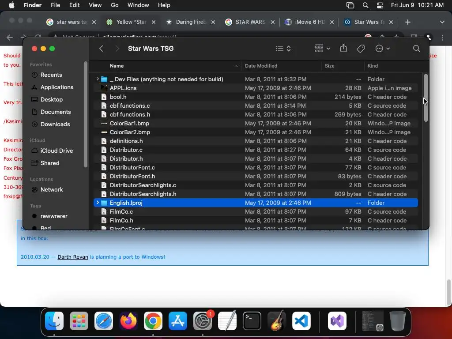
Task: Open Control Center in the menu bar
Action: (x=380, y=5)
